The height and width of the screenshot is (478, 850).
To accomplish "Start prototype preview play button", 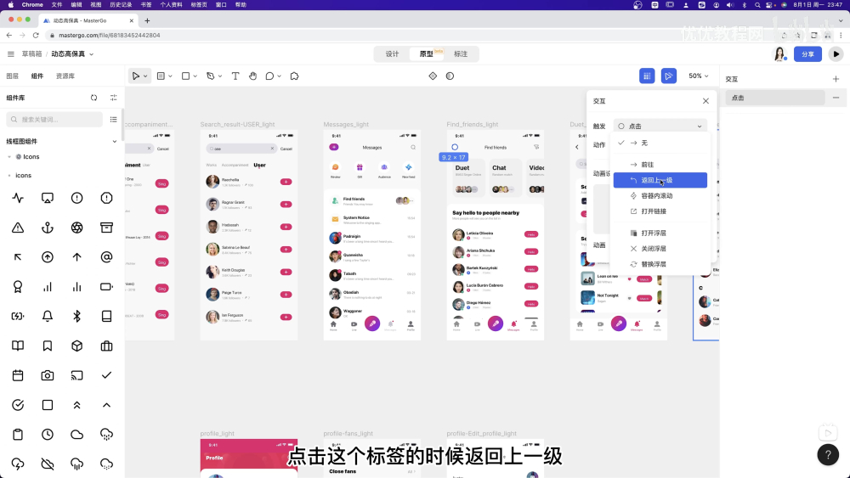I will (x=836, y=54).
